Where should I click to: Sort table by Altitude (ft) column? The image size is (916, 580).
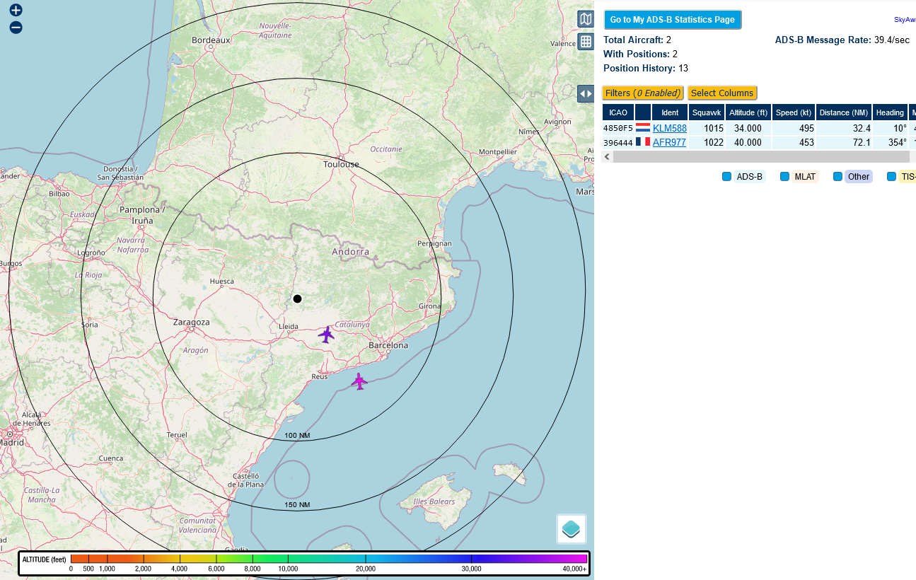coord(748,112)
